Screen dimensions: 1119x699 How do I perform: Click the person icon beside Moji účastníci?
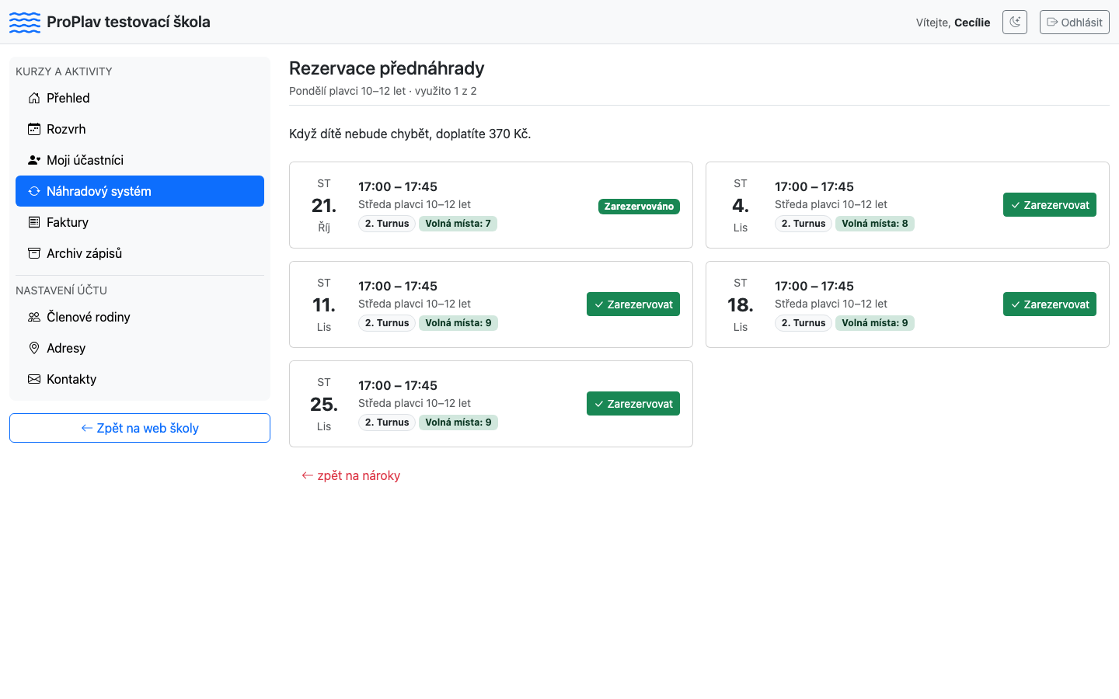[34, 160]
